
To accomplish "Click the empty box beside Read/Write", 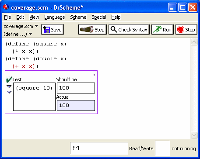I will tap(162, 148).
